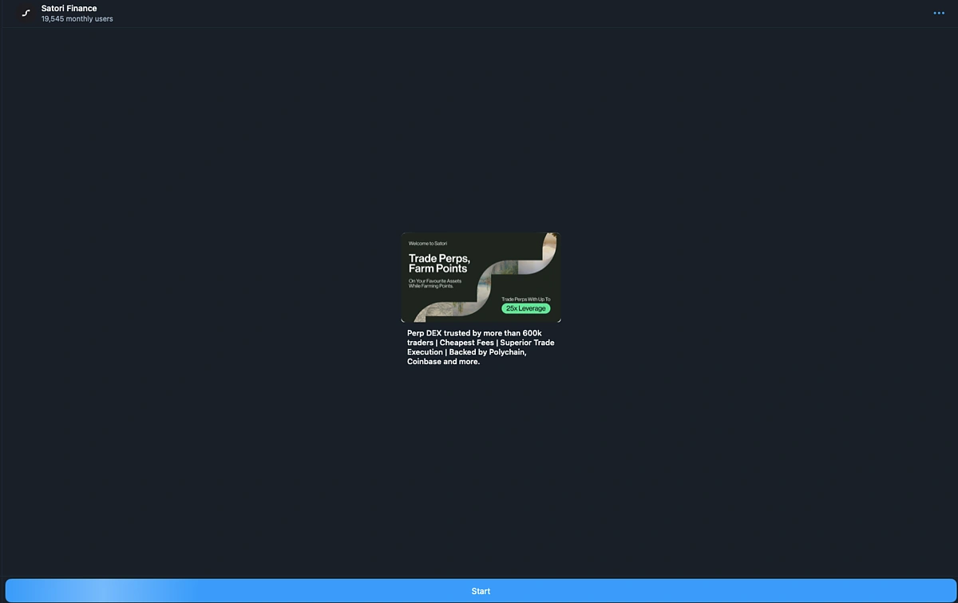The height and width of the screenshot is (603, 958).
Task: Click the S-shaped wave graphic in banner
Action: tap(487, 280)
